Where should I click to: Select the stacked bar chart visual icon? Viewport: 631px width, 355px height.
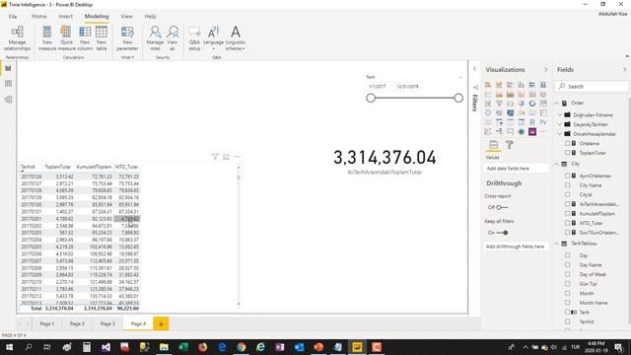[488, 85]
